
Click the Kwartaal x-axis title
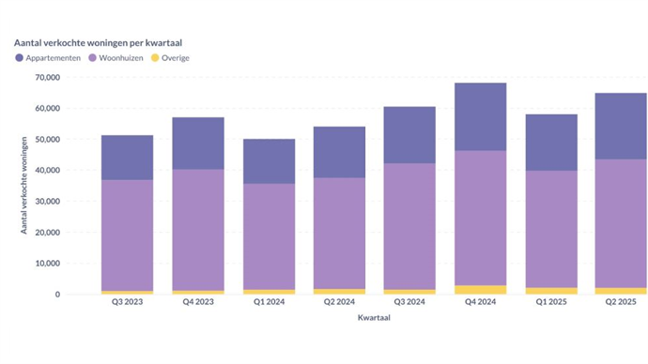pyautogui.click(x=374, y=318)
